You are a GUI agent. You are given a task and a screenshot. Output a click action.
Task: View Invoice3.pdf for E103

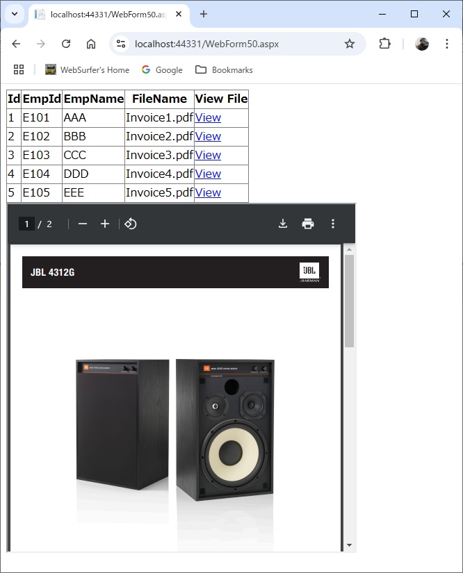tap(208, 156)
